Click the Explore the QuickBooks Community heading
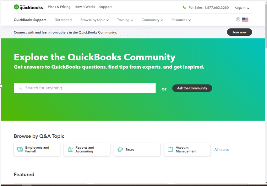Image resolution: width=267 pixels, height=186 pixels. click(95, 57)
